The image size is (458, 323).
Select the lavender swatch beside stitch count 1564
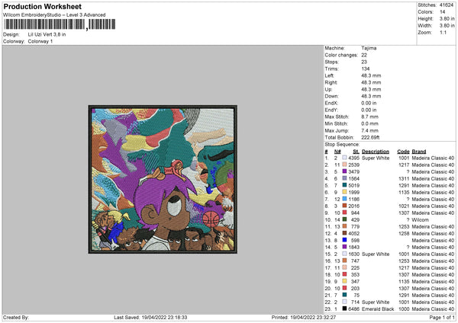click(x=345, y=179)
